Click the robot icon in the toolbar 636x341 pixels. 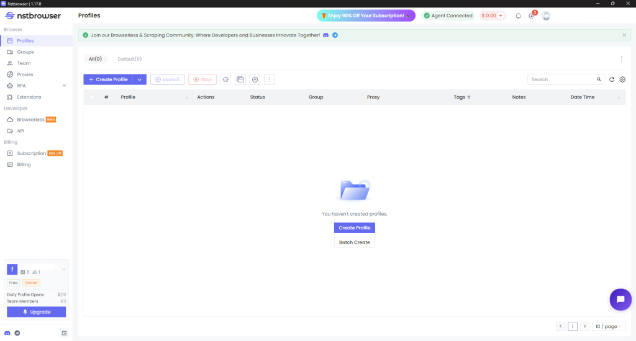click(x=226, y=79)
